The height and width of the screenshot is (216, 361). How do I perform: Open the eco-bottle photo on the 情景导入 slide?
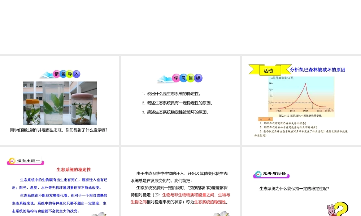tap(60, 103)
